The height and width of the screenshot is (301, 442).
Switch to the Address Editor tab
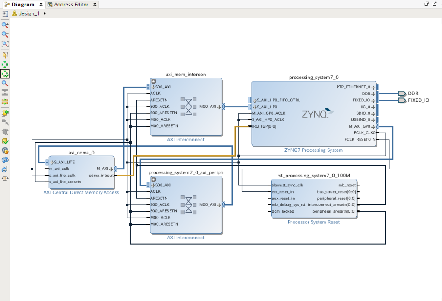pos(71,4)
